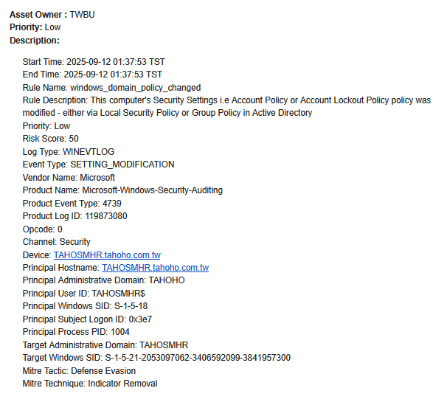Click the Event Type SETTING_MODIFICATION line
This screenshot has width=447, height=405.
coord(98,165)
